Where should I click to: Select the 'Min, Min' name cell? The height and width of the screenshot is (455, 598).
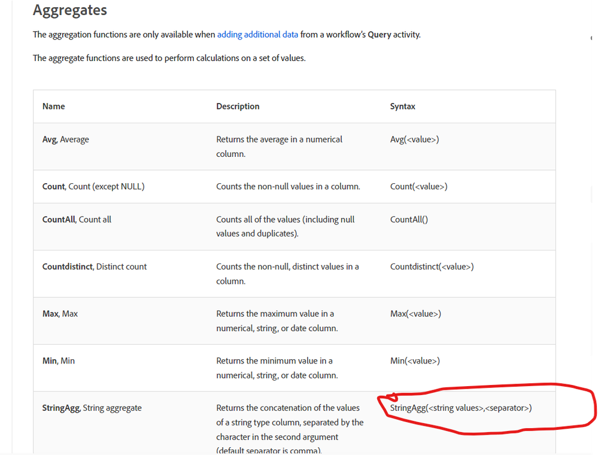tap(59, 361)
